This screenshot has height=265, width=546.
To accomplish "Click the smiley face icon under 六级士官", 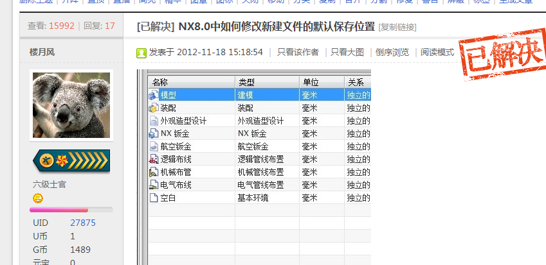I will (x=38, y=198).
